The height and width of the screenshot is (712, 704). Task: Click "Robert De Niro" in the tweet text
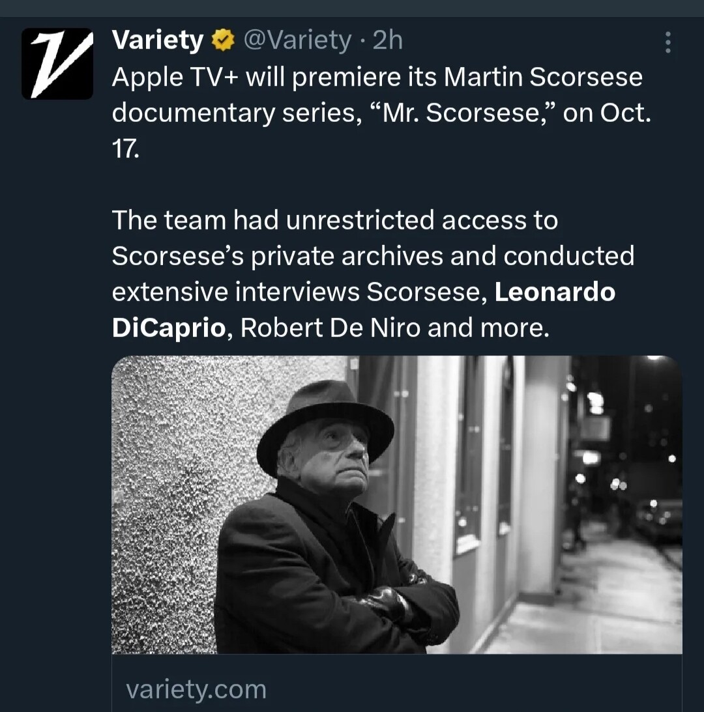pyautogui.click(x=330, y=328)
